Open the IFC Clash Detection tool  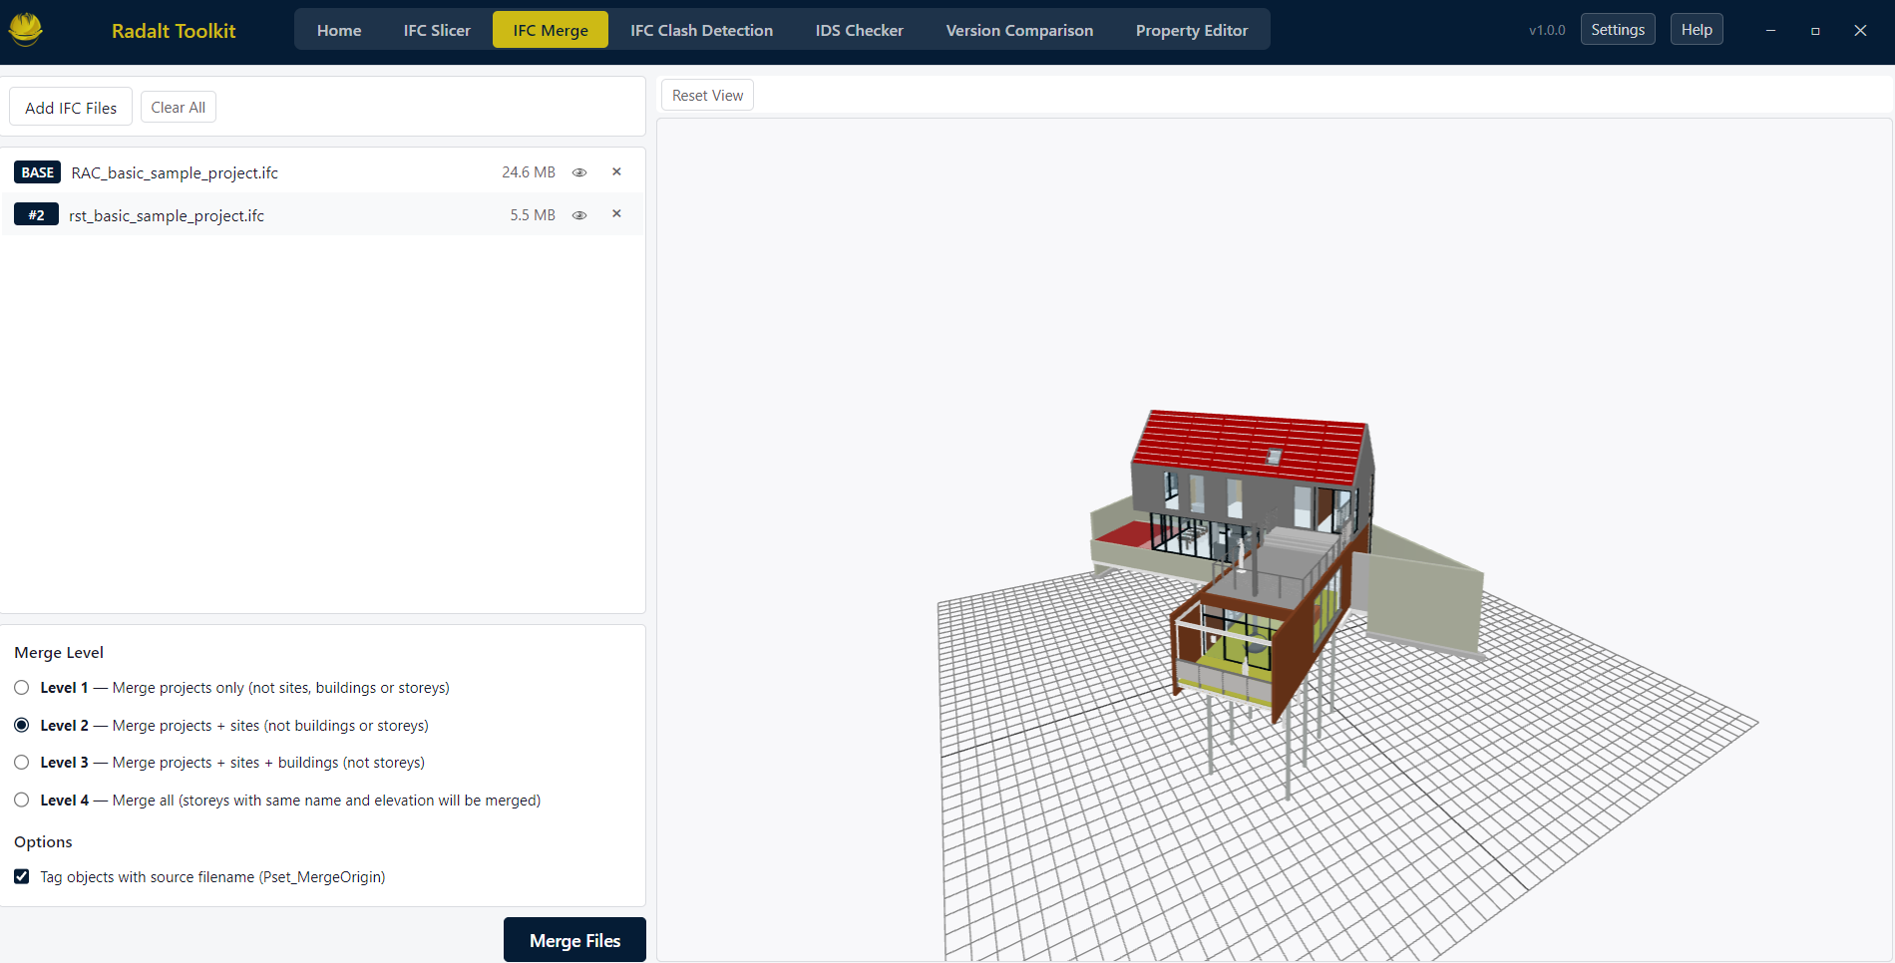point(700,30)
